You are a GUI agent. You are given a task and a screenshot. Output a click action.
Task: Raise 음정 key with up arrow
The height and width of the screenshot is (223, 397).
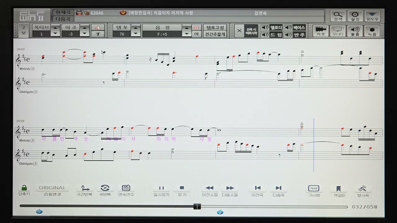(186, 28)
